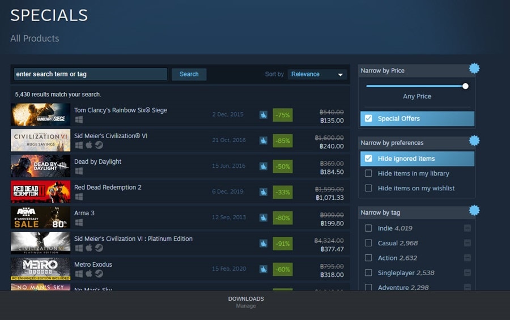
Task: Click Mac icon under Civilization VI Platinum Edition
Action: [89, 248]
